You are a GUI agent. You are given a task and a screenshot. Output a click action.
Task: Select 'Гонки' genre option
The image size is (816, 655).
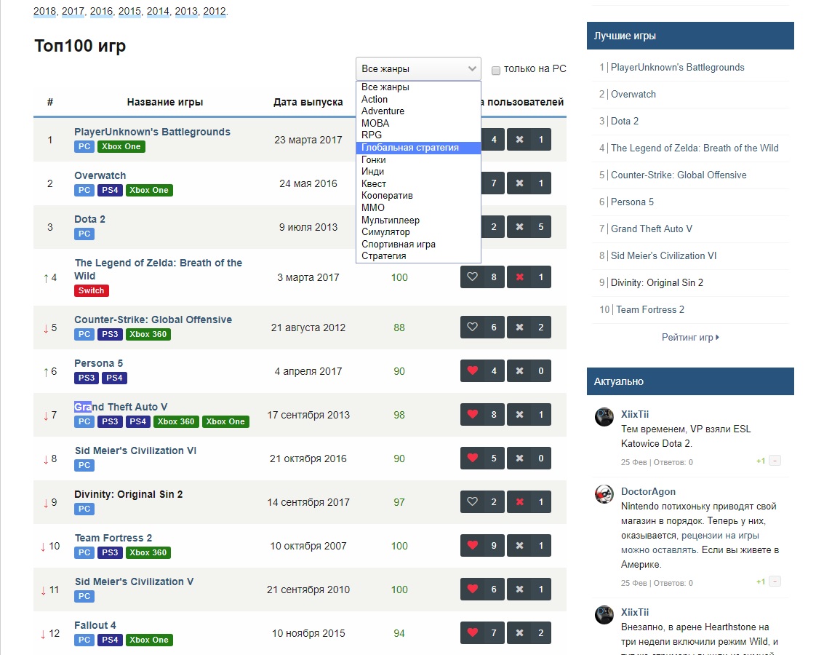point(418,160)
